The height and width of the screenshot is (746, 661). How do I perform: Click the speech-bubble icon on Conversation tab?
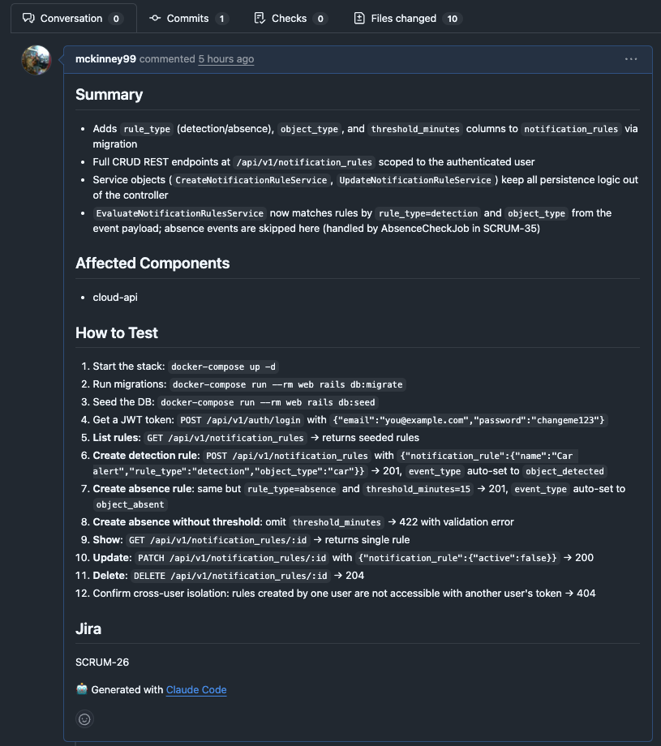[28, 18]
